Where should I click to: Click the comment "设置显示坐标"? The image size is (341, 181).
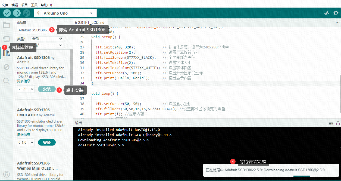pos(180,104)
